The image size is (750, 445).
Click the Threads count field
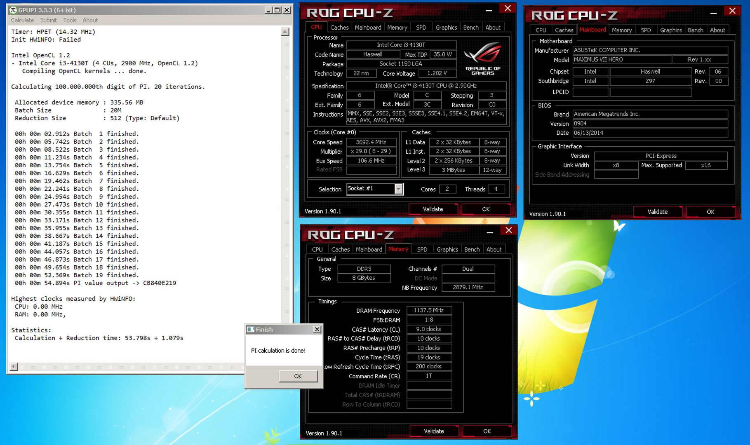(x=496, y=189)
